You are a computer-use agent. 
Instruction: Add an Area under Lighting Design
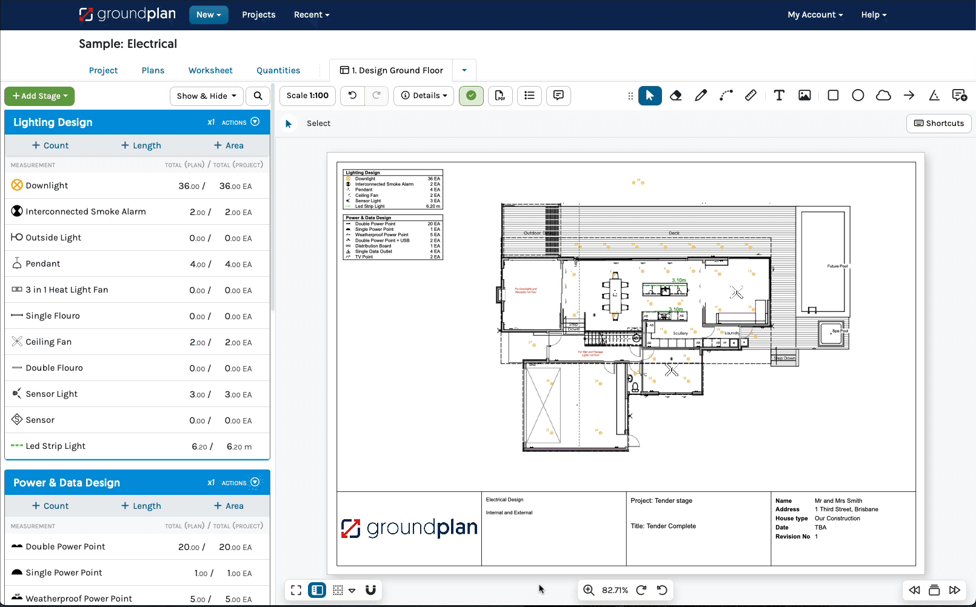tap(229, 145)
